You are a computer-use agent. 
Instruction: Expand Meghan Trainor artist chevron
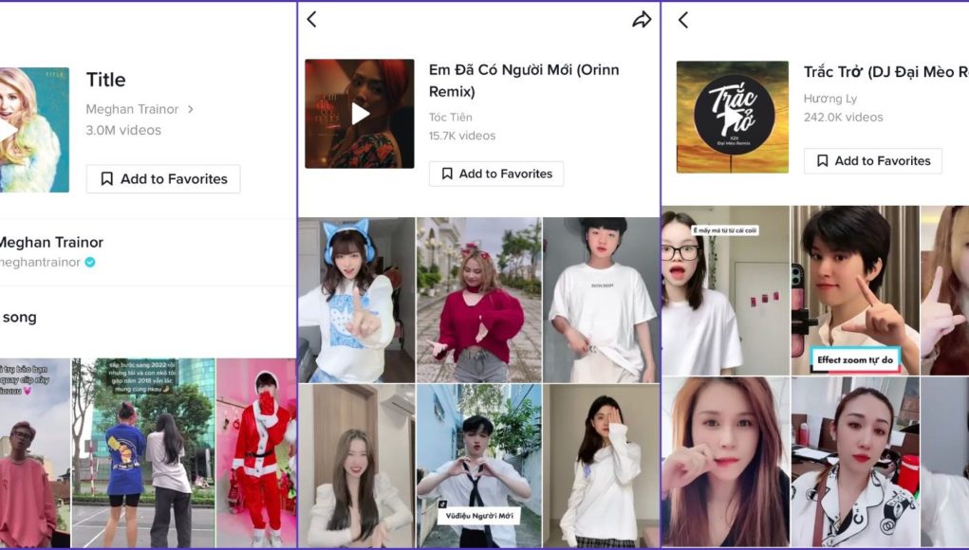191,109
